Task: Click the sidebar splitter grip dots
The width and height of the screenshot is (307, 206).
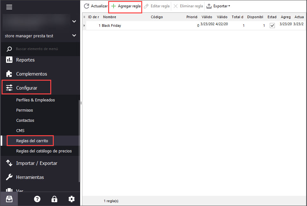Action: (x=81, y=103)
